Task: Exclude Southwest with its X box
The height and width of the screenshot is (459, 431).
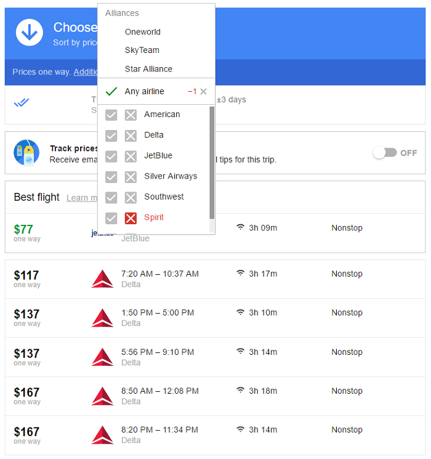Action: (131, 198)
